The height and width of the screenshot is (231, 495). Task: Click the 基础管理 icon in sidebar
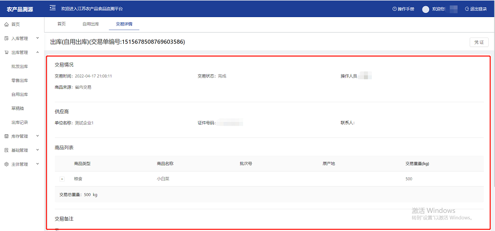[x=6, y=150]
